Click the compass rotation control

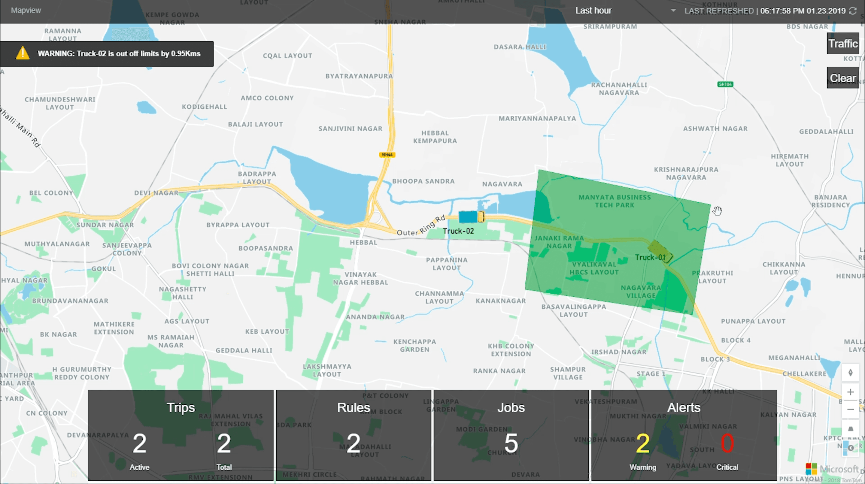pyautogui.click(x=850, y=373)
